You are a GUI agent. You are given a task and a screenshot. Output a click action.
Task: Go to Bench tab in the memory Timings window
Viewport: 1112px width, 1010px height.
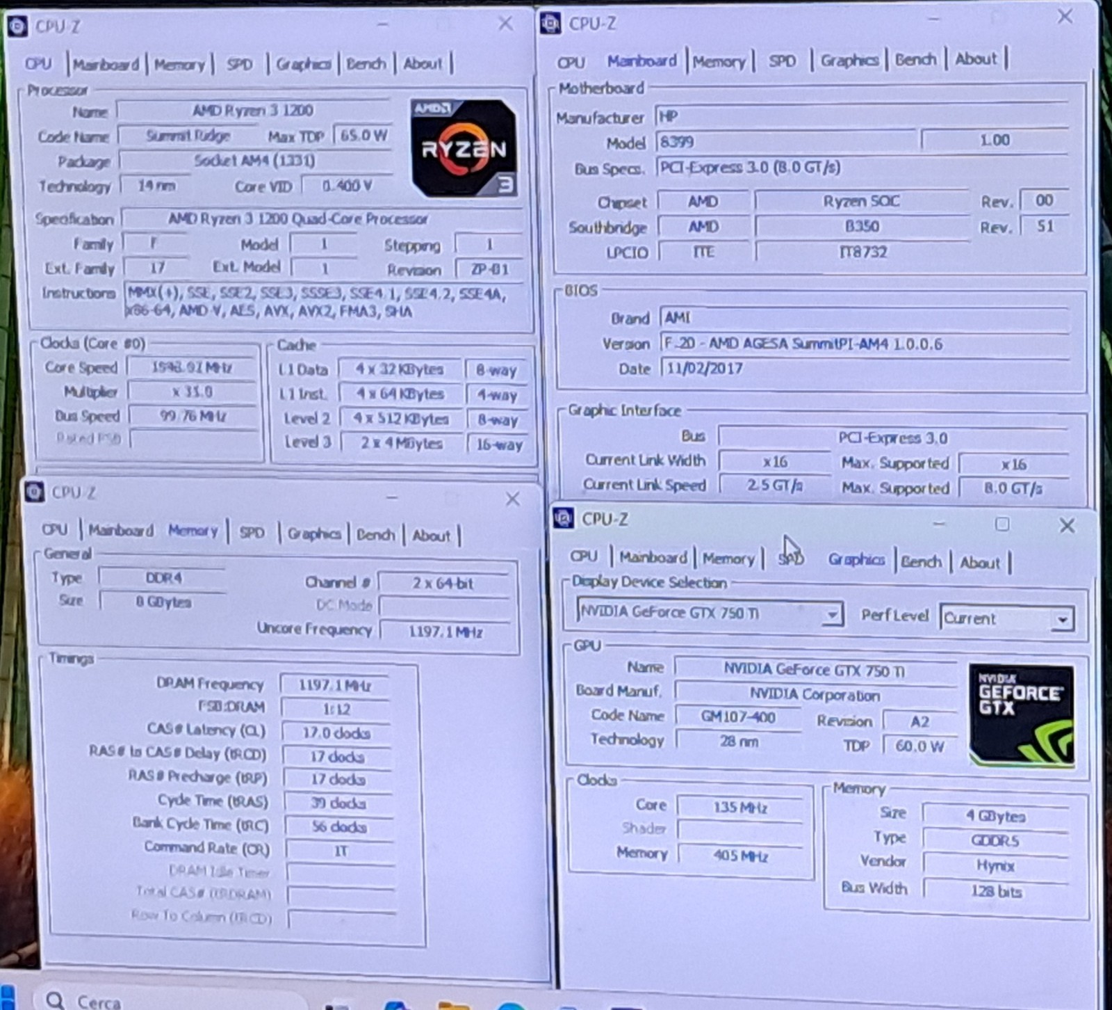(x=376, y=534)
